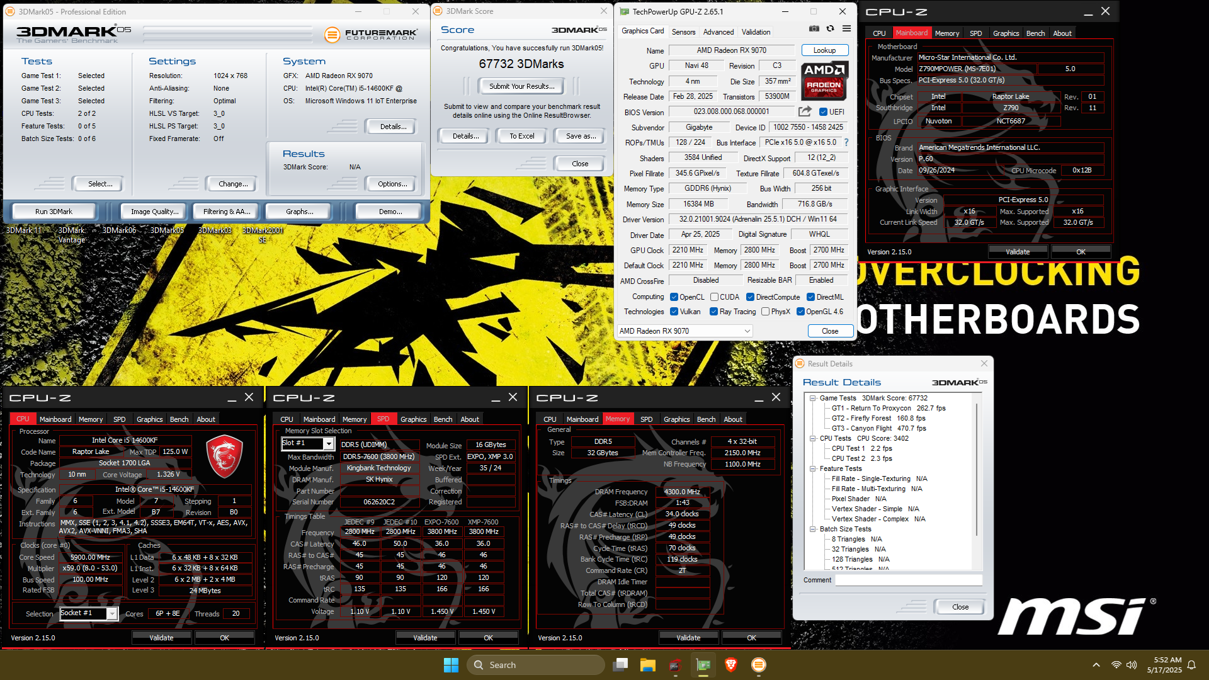Collapse the CPU Tests tree node
This screenshot has width=1209, height=680.
click(813, 439)
